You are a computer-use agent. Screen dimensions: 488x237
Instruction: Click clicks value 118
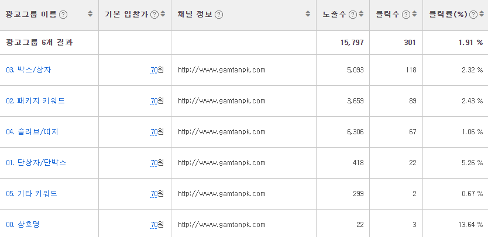tap(411, 70)
